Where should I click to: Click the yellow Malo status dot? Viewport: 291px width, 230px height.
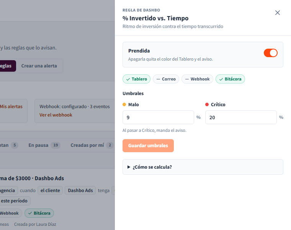click(124, 105)
